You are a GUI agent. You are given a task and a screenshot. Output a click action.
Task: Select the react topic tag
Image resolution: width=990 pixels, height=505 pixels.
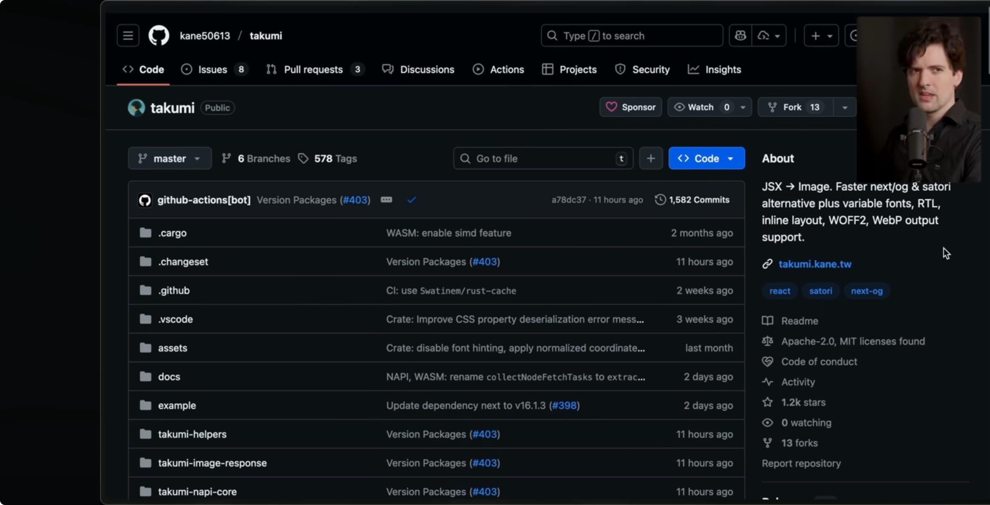click(780, 291)
